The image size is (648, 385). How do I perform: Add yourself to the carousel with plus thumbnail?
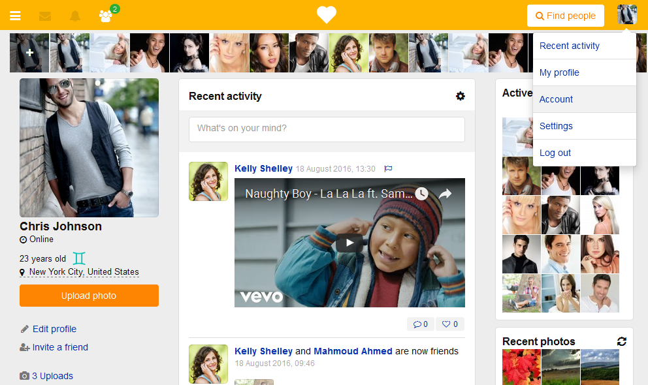click(x=29, y=53)
